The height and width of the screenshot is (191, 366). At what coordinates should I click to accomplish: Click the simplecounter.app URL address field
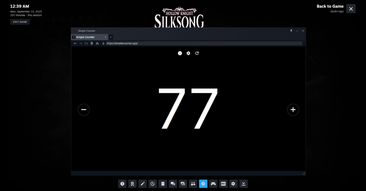204,44
